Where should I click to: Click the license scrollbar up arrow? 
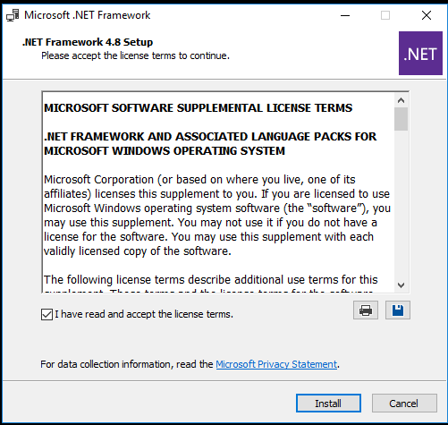401,100
